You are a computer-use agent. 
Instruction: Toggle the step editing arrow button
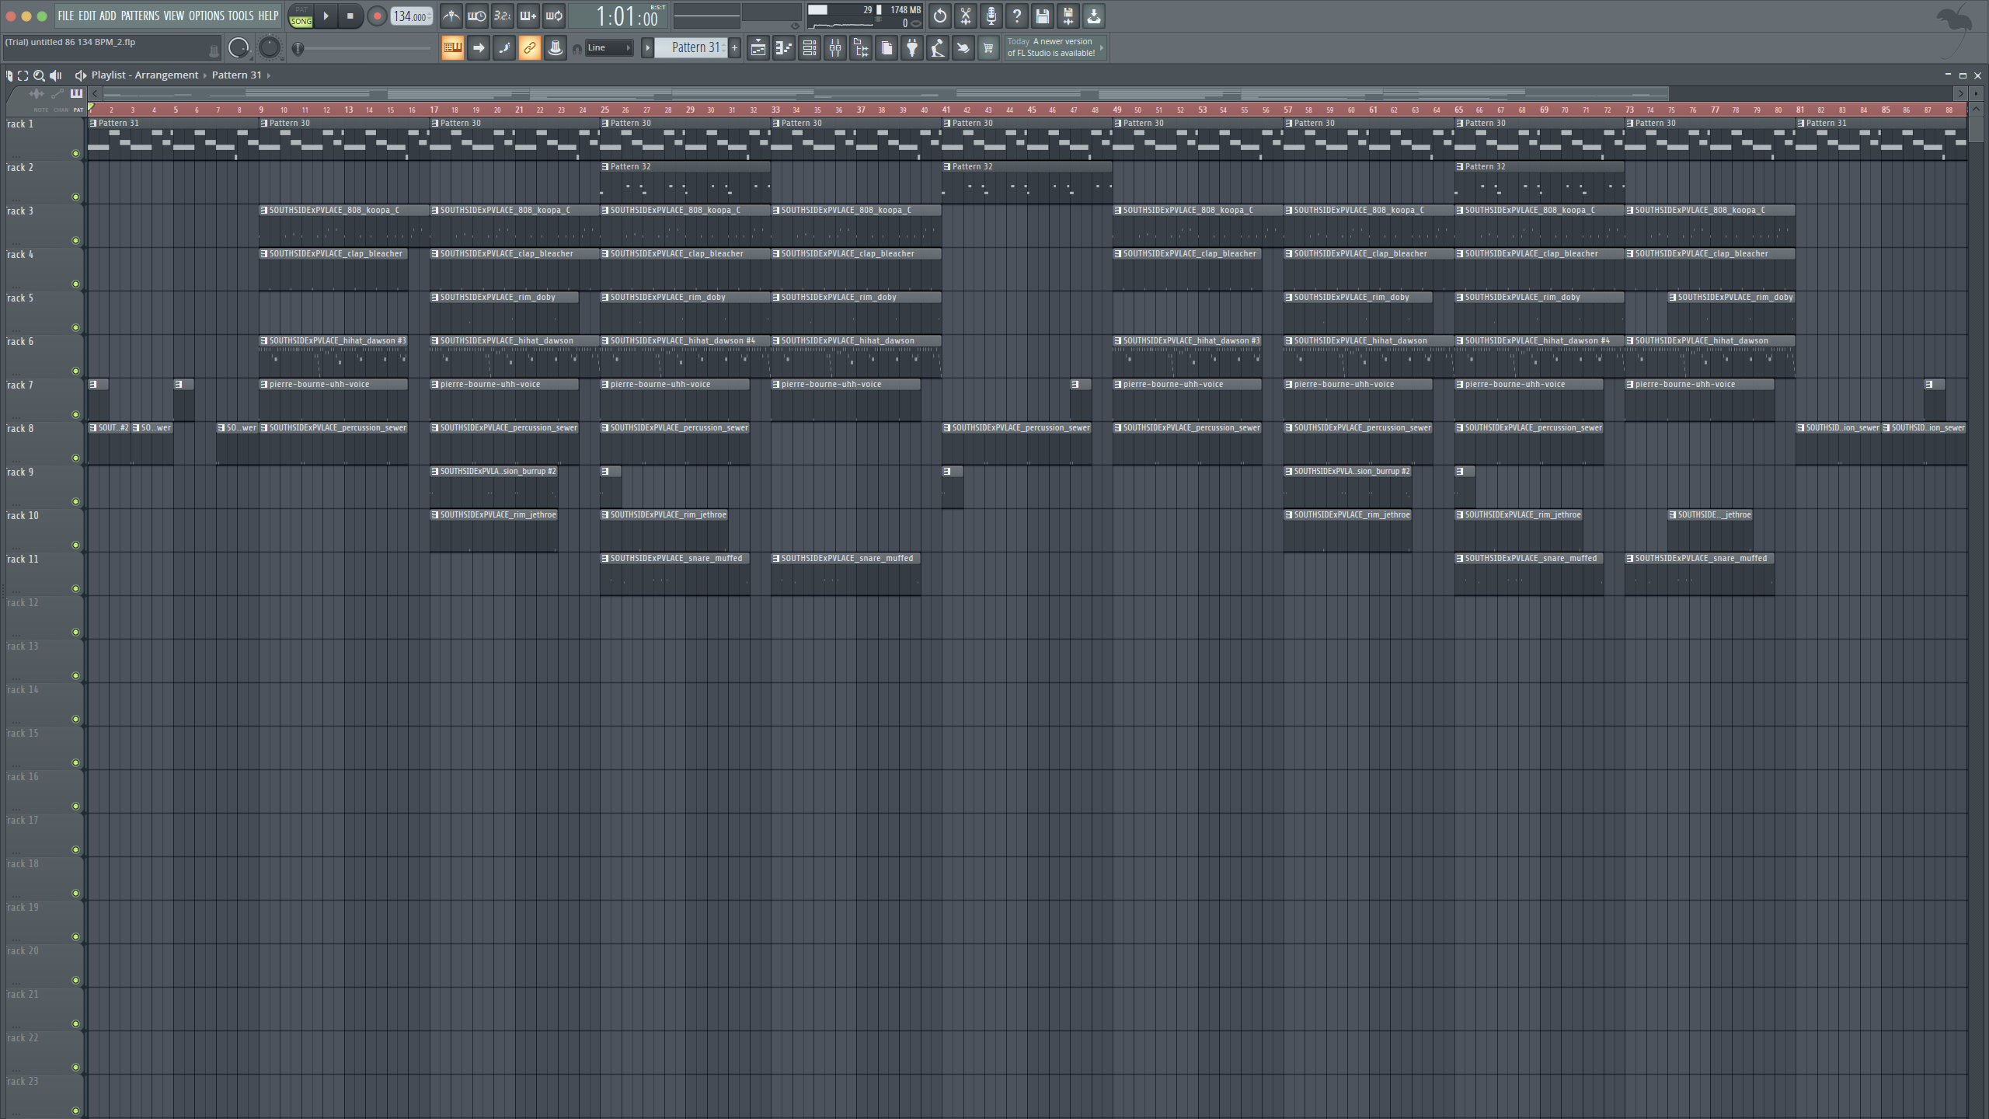click(478, 48)
